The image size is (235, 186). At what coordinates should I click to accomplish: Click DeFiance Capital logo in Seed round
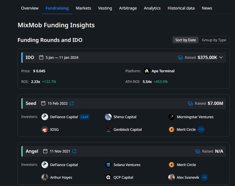tap(45, 117)
